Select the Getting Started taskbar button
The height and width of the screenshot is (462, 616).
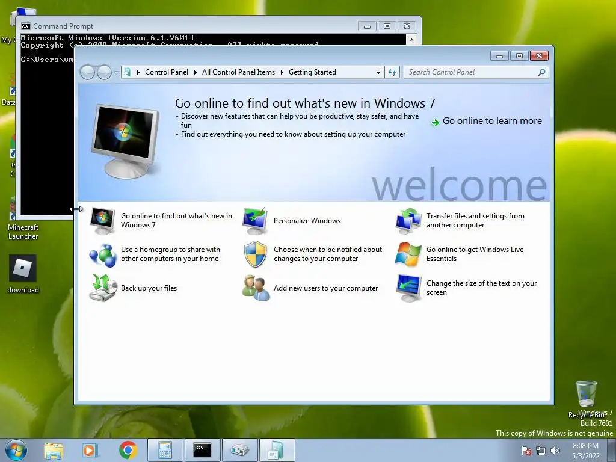pos(277,450)
